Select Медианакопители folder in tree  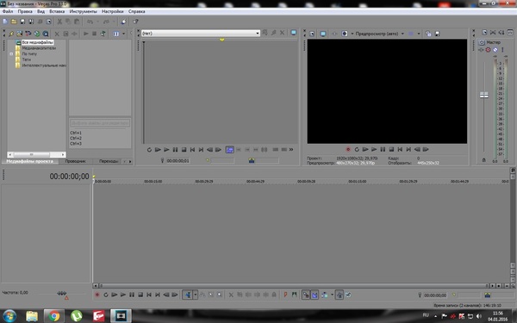[39, 48]
